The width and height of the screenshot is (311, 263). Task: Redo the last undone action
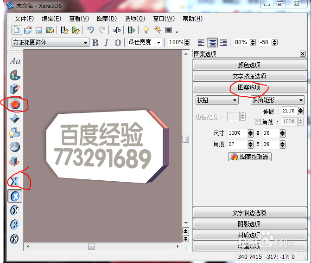coord(102,30)
